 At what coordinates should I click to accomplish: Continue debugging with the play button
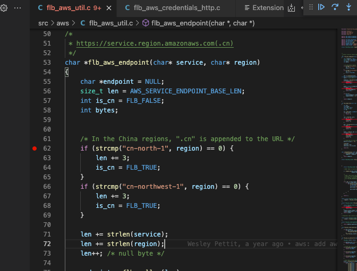click(x=321, y=7)
